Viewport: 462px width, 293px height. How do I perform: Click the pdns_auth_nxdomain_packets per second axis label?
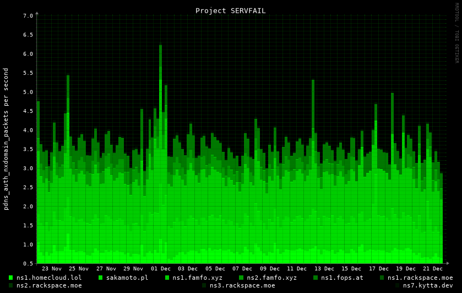click(6, 139)
